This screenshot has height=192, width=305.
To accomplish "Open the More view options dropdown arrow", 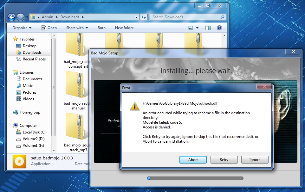I will click(197, 28).
